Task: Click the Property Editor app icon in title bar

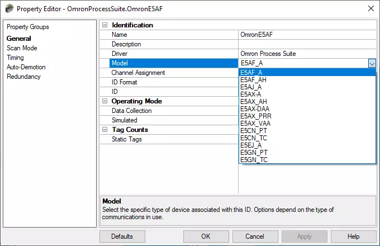Action: (x=9, y=9)
